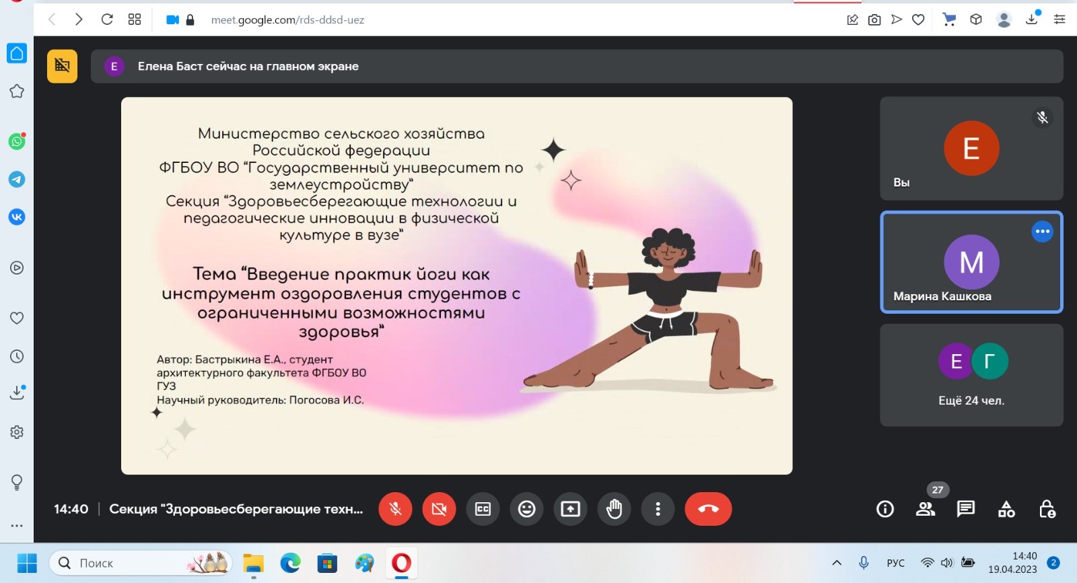The image size is (1077, 583).
Task: Add page to bookmarks heart icon
Action: click(918, 20)
